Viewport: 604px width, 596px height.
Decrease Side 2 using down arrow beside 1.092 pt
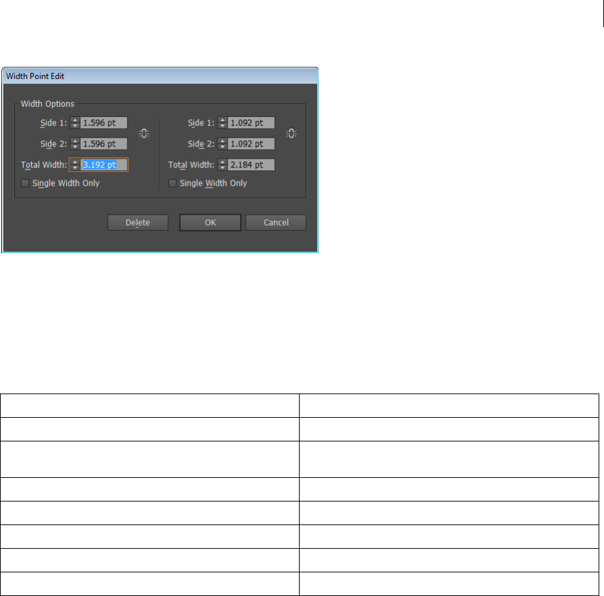click(223, 146)
